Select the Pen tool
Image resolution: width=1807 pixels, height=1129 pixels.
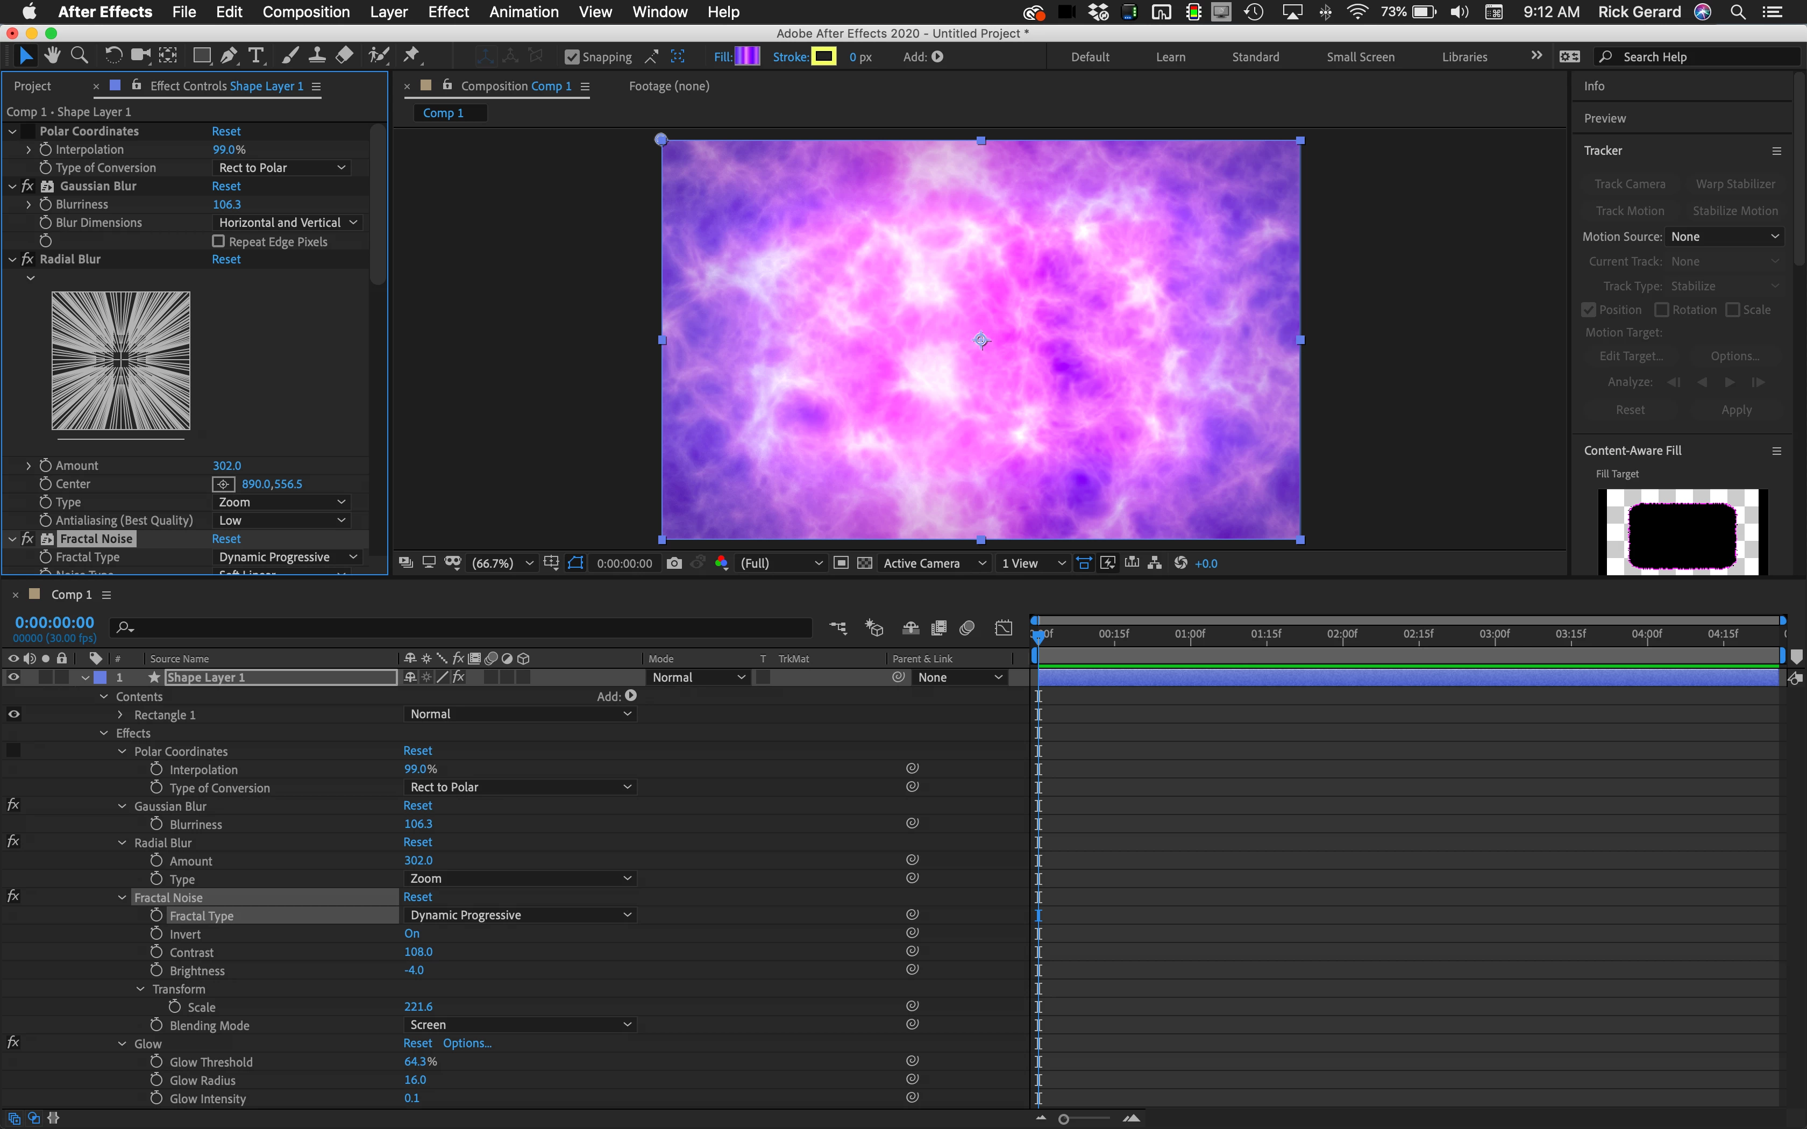point(229,56)
